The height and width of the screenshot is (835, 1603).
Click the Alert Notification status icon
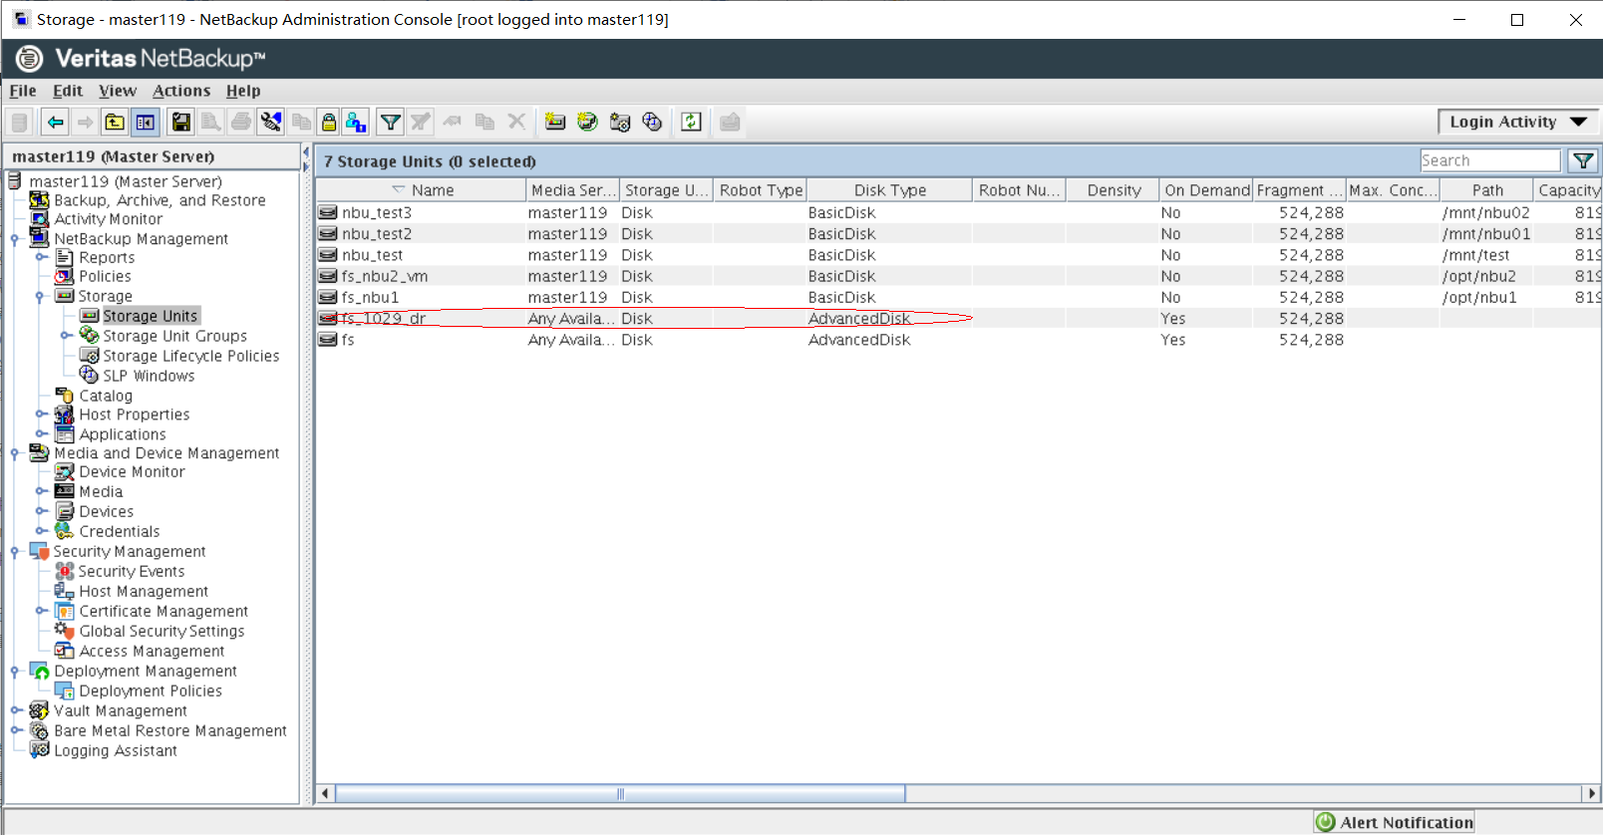(1325, 822)
